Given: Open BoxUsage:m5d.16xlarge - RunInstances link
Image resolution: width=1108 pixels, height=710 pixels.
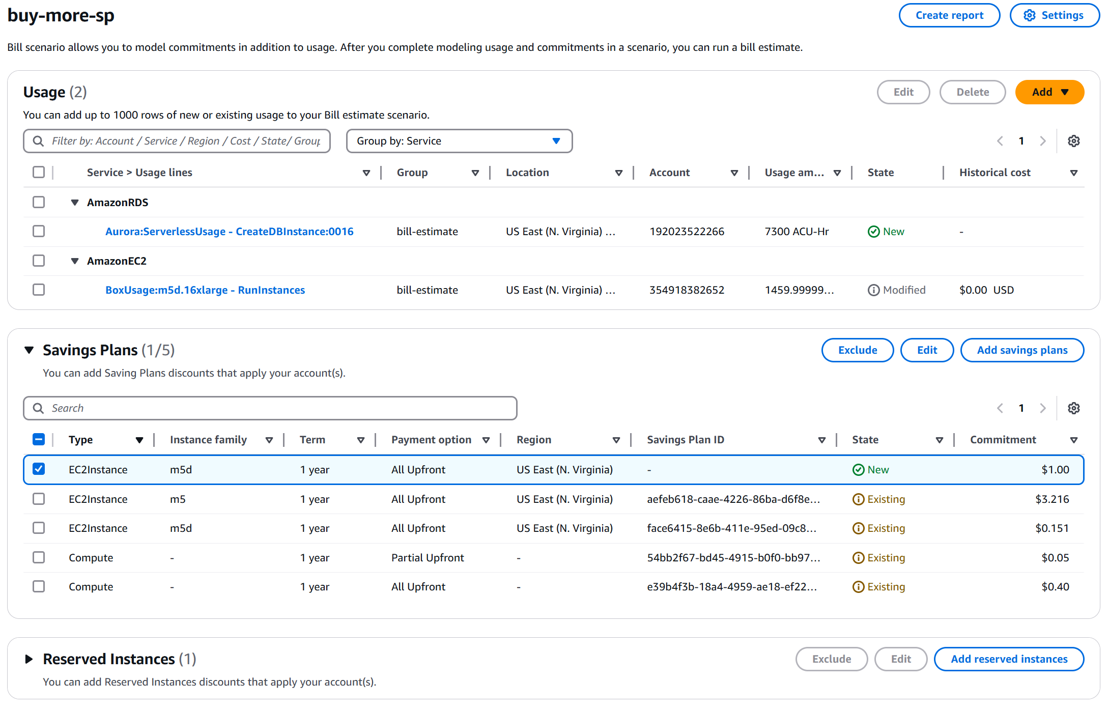Looking at the screenshot, I should coord(205,290).
